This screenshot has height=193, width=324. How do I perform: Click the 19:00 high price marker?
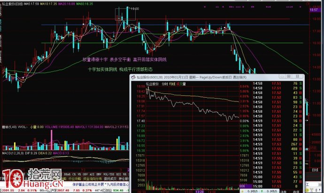pos(135,8)
